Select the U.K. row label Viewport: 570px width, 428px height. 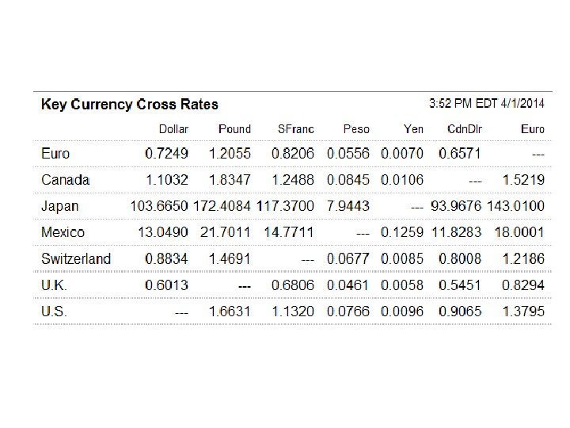54,285
